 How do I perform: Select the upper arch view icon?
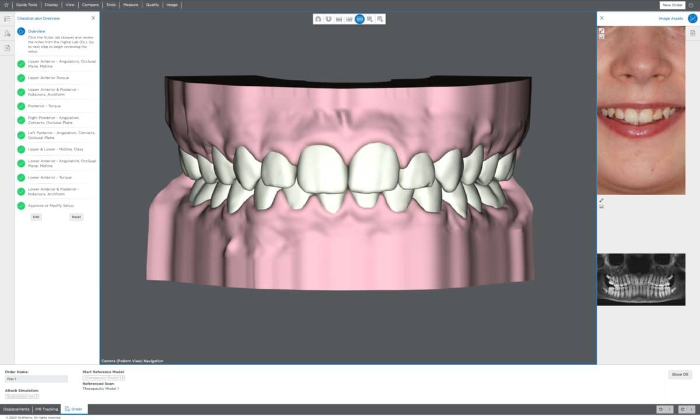coord(317,19)
